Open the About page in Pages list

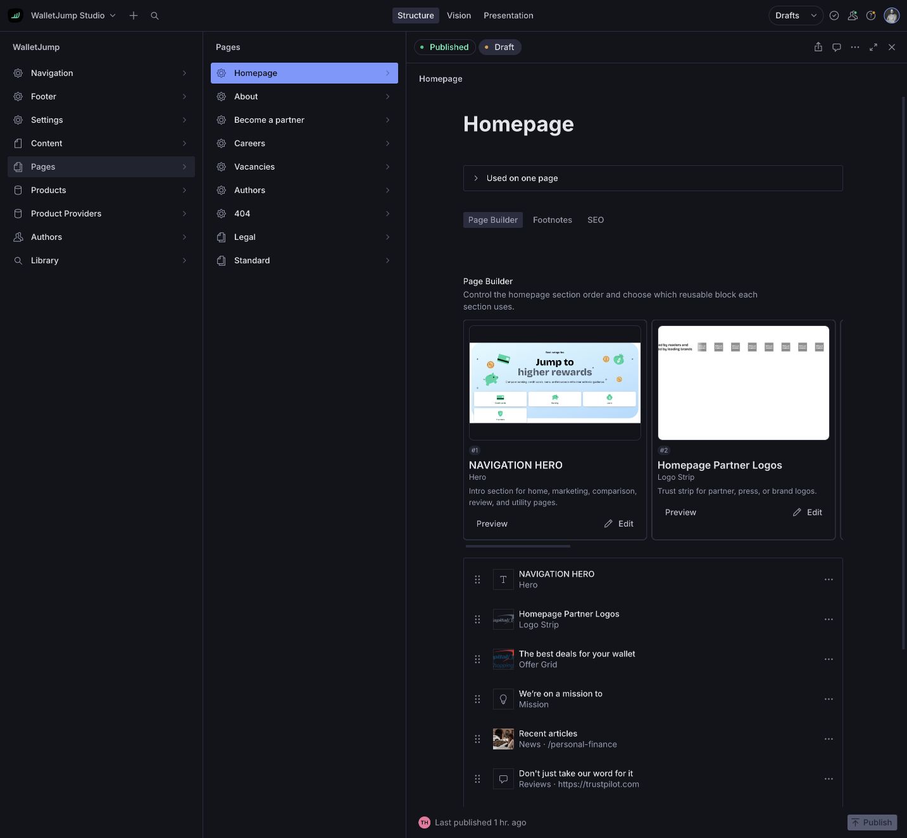point(304,96)
